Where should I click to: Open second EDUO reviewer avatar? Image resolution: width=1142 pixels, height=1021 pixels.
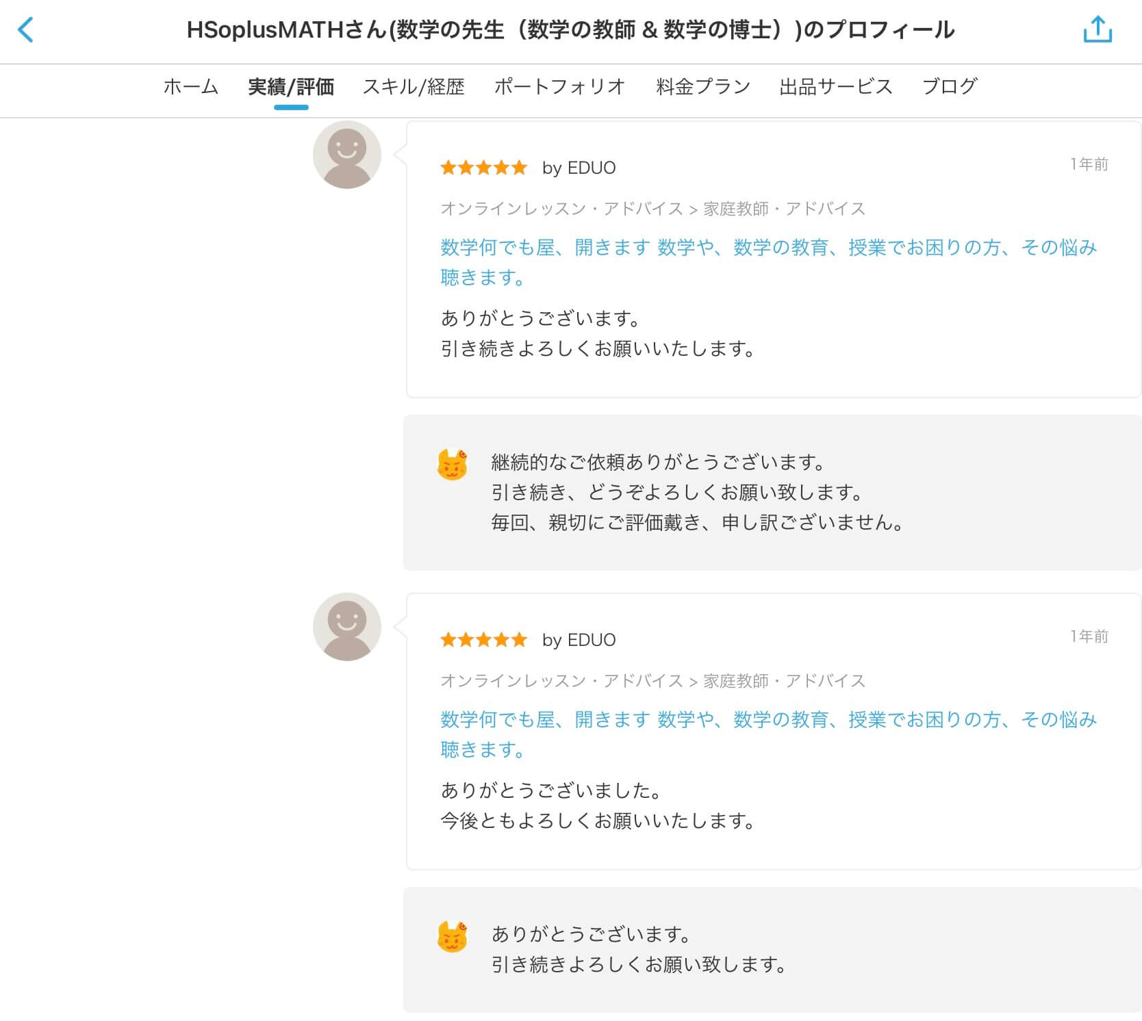(347, 627)
